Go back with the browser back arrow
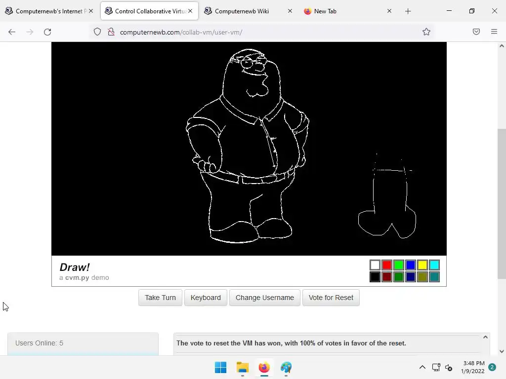This screenshot has width=506, height=379. 12,32
